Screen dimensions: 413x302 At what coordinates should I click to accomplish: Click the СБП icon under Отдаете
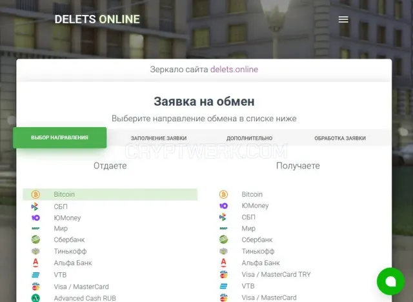(35, 206)
